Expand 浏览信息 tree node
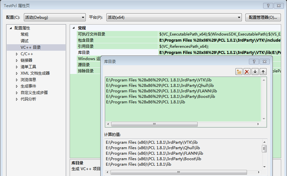The width and height of the screenshot is (287, 176). [17, 80]
